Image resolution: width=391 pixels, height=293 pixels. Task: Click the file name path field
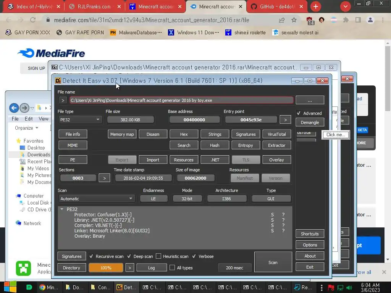pos(181,100)
